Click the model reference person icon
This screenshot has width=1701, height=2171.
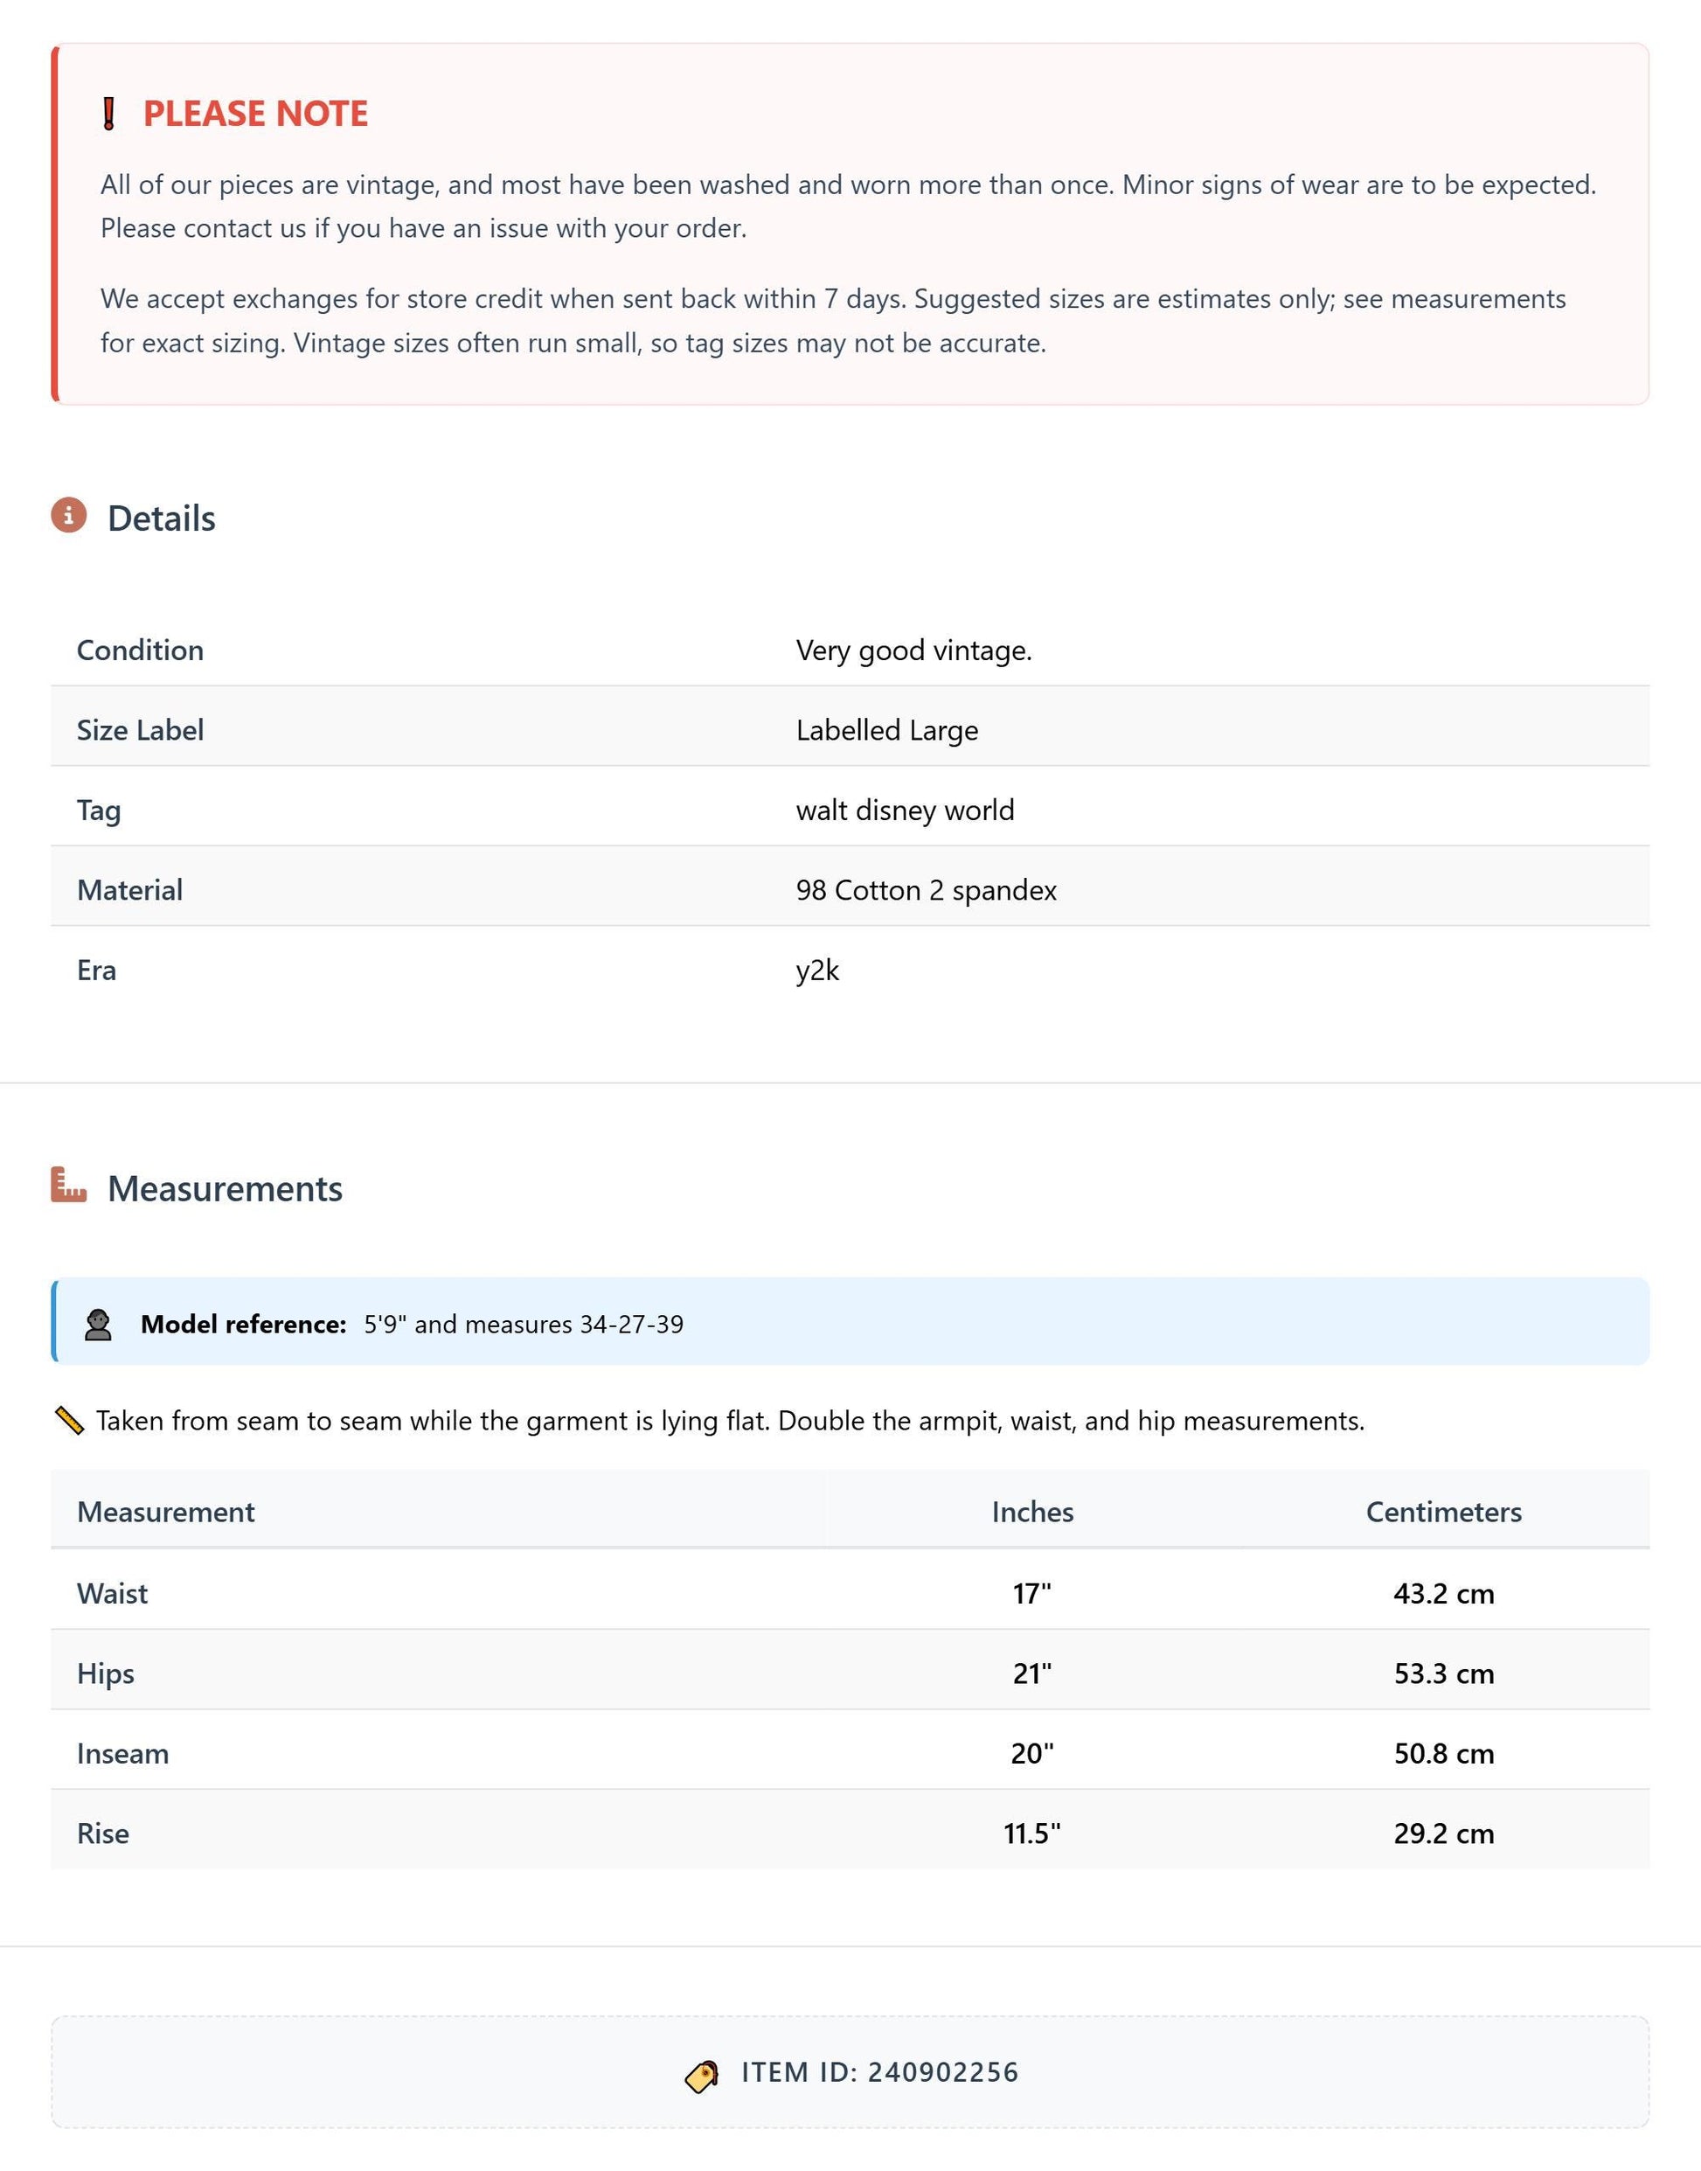point(98,1324)
